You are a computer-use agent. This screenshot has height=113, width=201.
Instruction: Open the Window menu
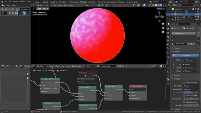click(23, 2)
